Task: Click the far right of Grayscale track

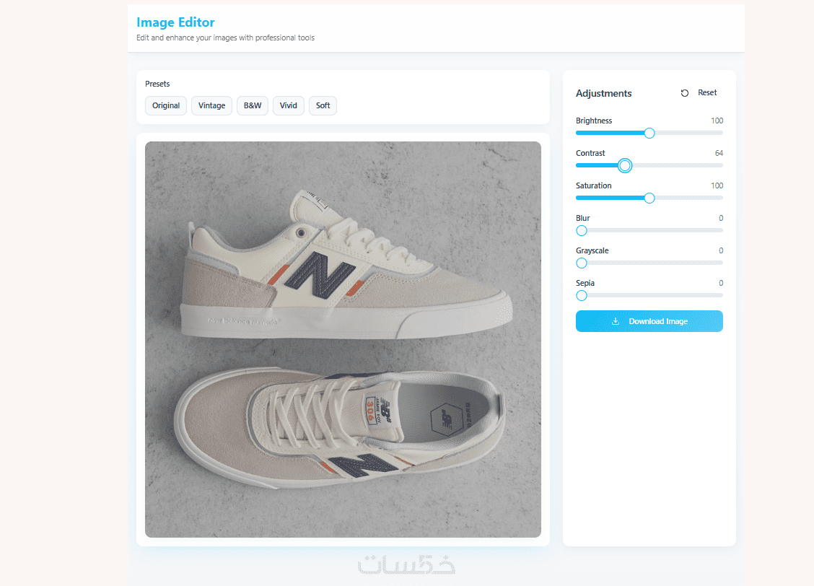Action: click(720, 263)
